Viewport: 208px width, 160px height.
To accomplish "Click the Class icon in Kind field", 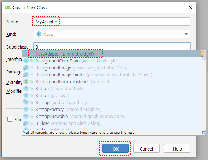I will tap(39, 34).
